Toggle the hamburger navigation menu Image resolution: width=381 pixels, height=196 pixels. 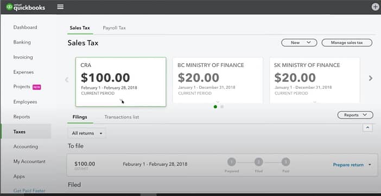60,7
